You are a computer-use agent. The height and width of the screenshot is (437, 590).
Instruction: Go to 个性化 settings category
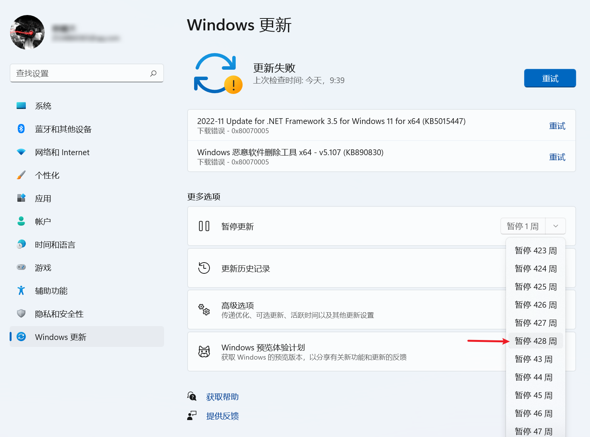pyautogui.click(x=87, y=175)
